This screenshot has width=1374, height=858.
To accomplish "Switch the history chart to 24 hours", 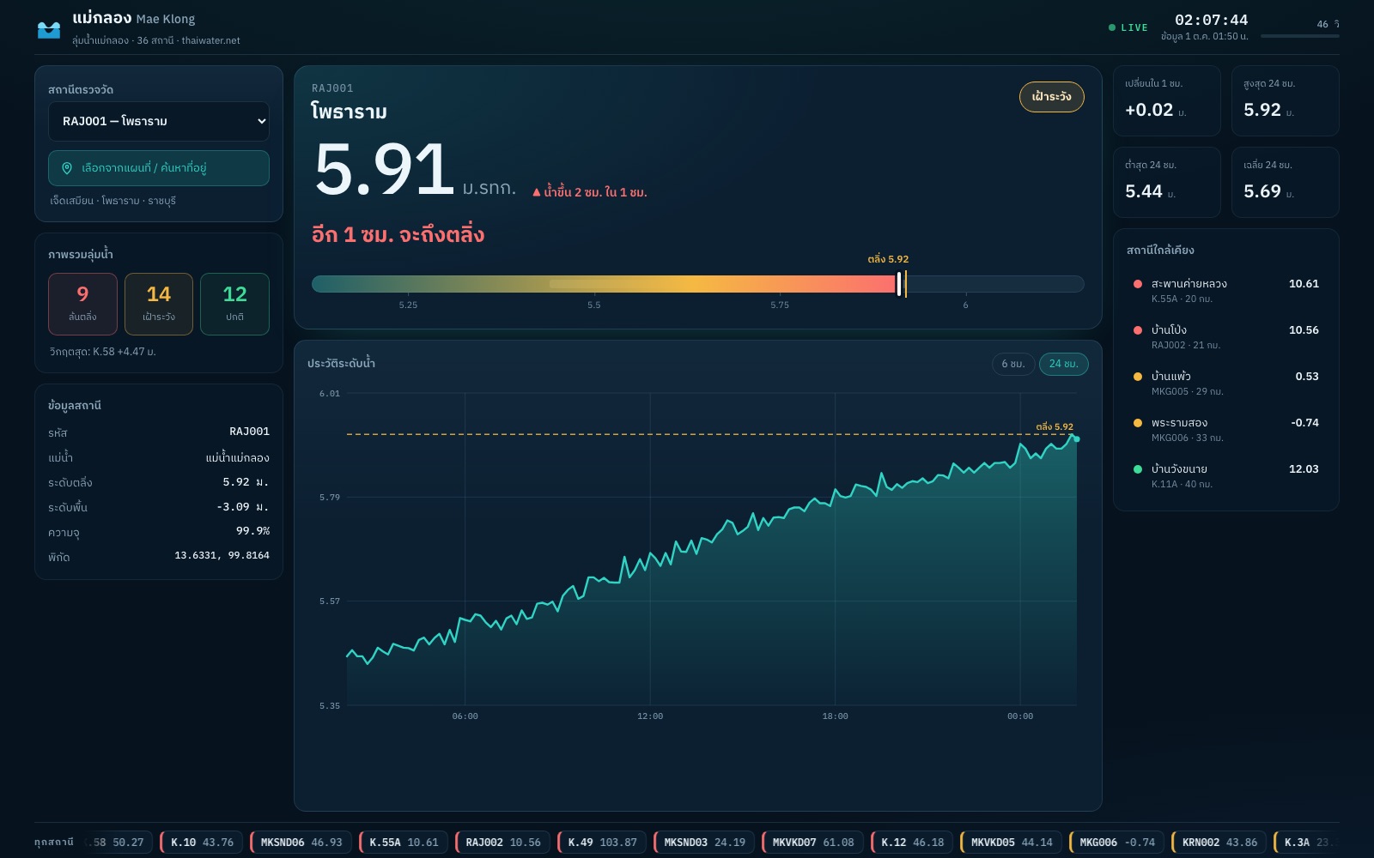I will coord(1063,364).
